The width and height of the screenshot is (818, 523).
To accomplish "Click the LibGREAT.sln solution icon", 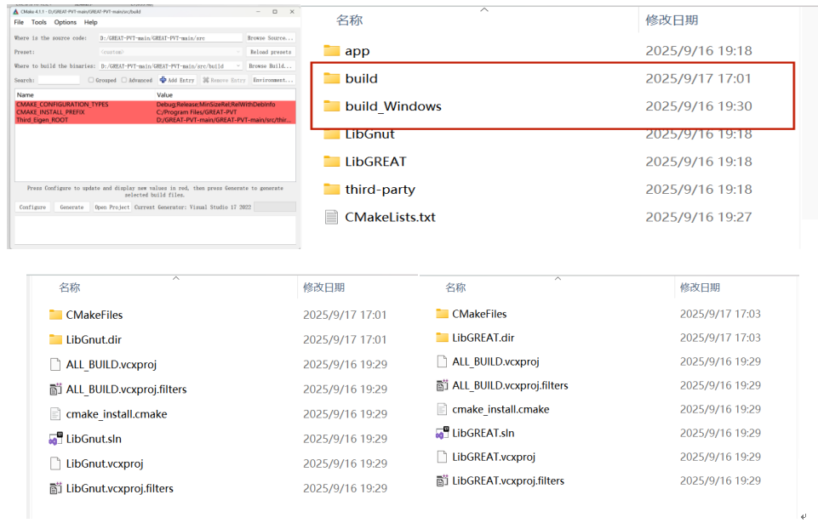I will tap(442, 433).
